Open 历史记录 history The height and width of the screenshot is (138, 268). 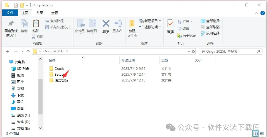click(187, 36)
